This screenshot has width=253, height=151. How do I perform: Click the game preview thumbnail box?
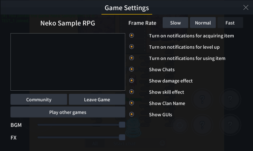pos(68,62)
